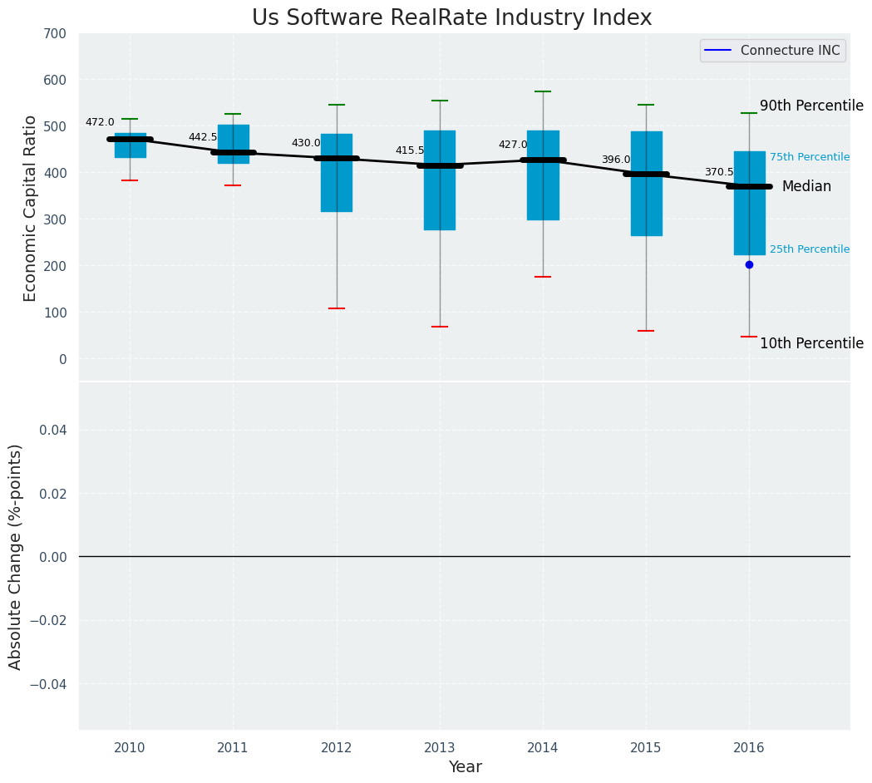Select the 430.0 median label
Viewport: 872px width, 783px height.
pos(306,144)
